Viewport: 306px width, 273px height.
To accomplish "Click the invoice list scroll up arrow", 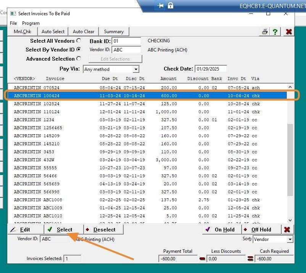I will coord(290,87).
